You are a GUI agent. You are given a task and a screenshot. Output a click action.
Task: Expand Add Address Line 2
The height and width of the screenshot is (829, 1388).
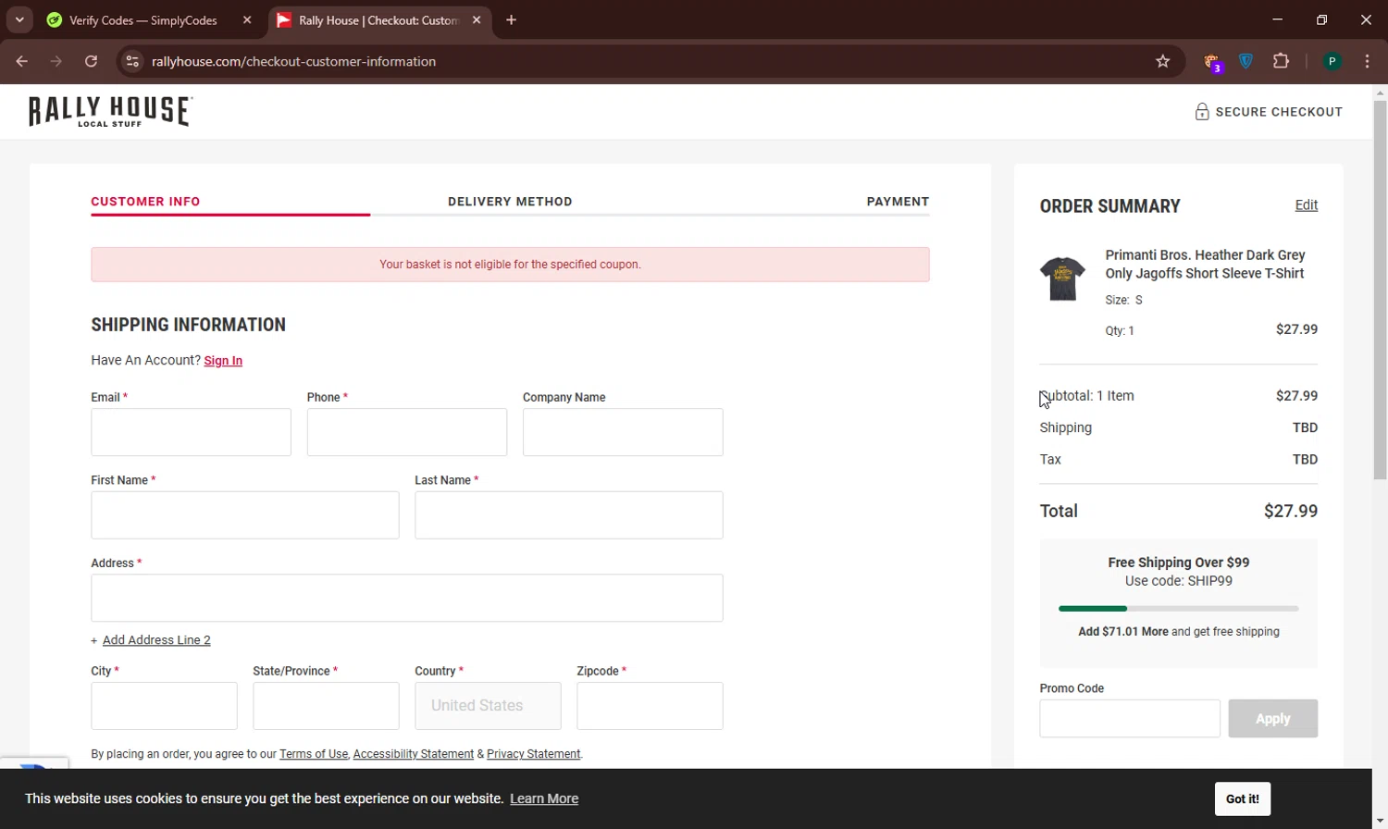(x=156, y=640)
